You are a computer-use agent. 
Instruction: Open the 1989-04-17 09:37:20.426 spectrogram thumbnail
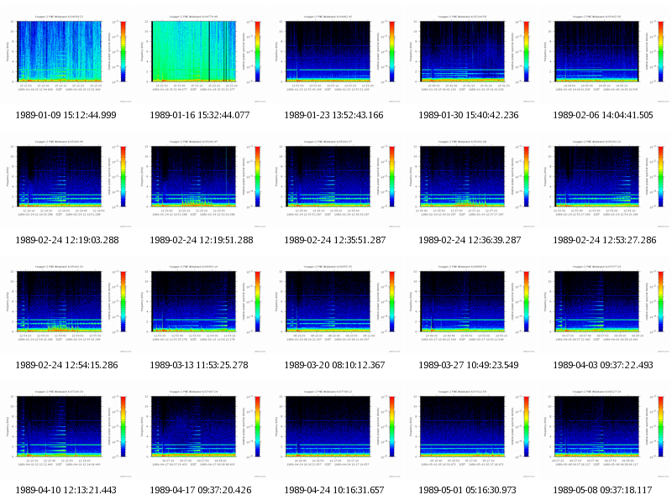click(x=201, y=432)
